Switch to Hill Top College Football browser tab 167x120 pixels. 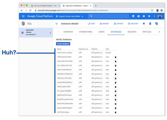coord(45,6)
